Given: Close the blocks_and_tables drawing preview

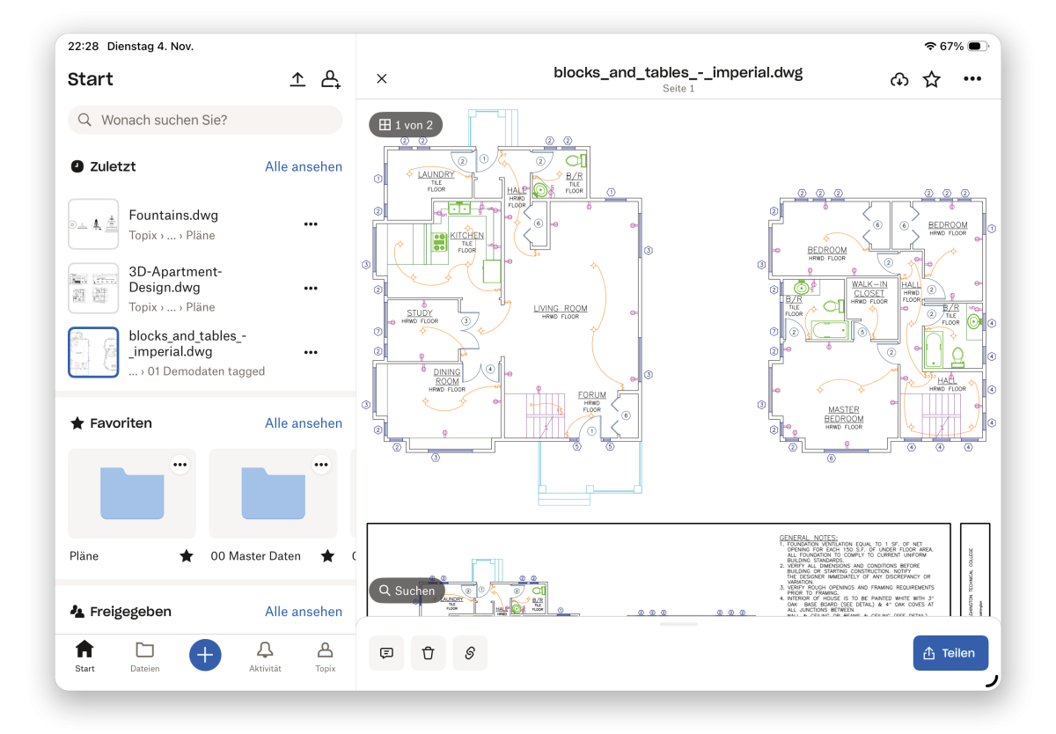Looking at the screenshot, I should coord(382,79).
